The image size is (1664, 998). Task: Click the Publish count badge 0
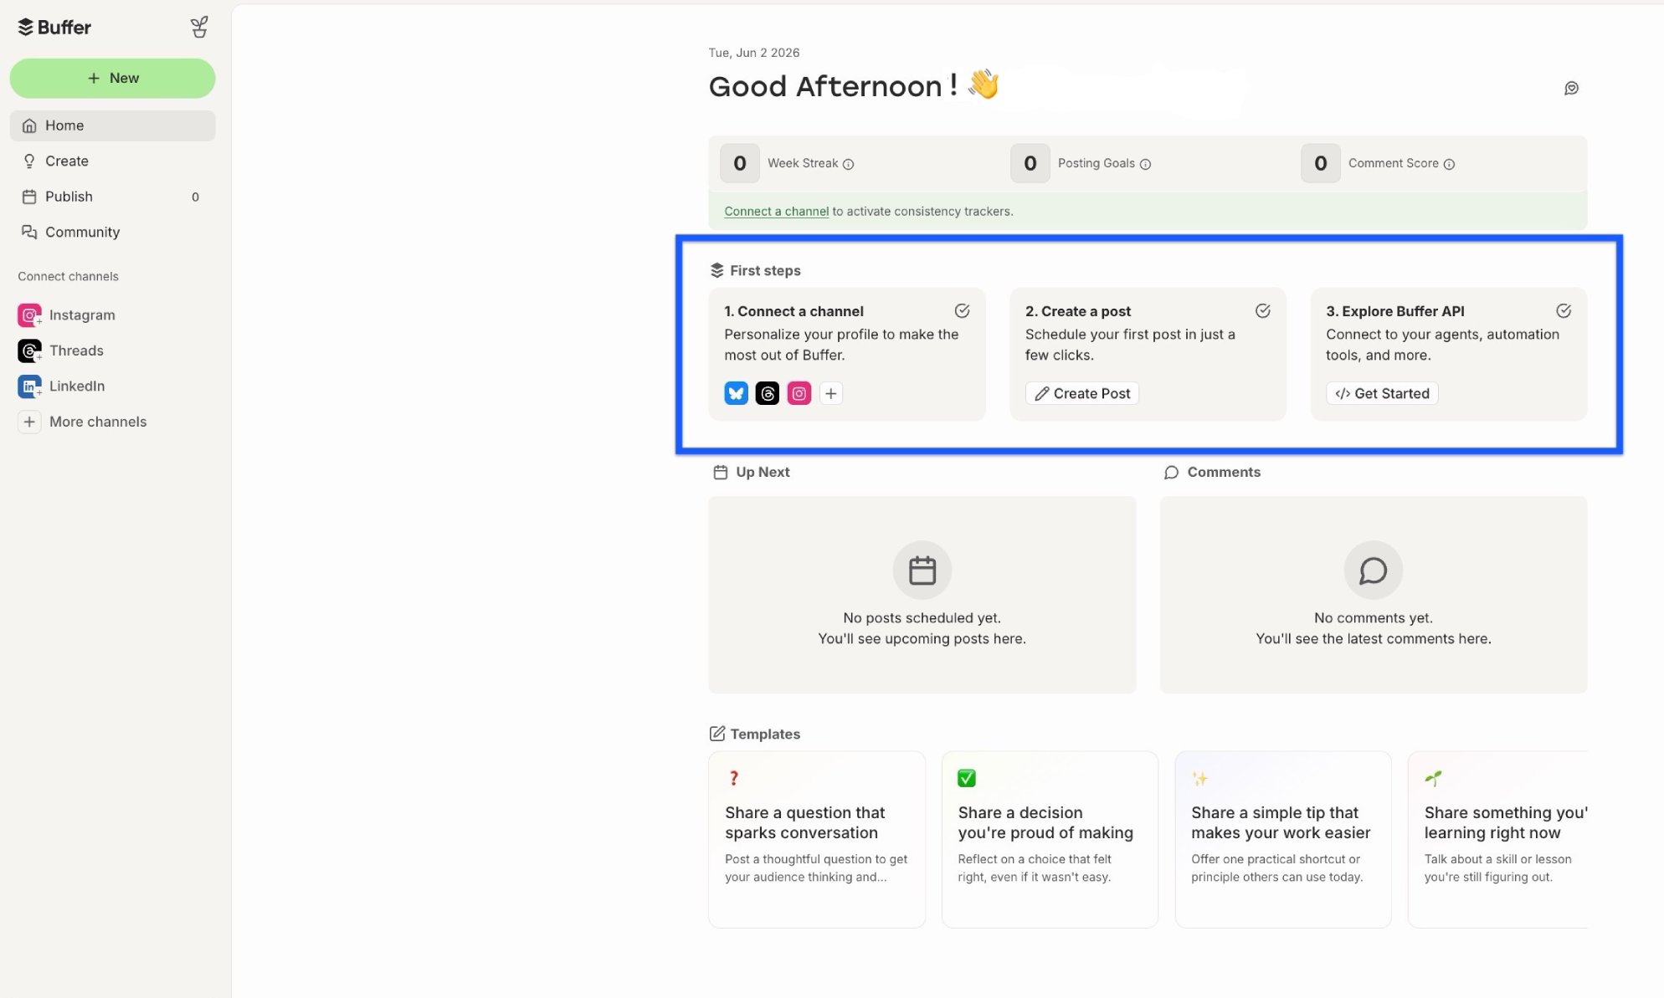coord(195,197)
